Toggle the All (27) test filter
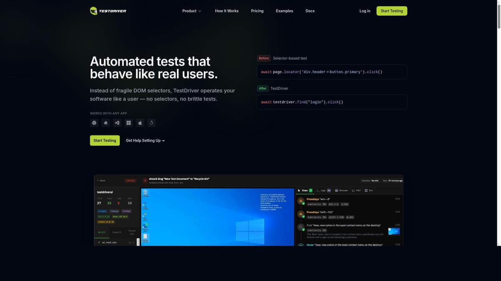The image size is (501, 281). [102, 232]
